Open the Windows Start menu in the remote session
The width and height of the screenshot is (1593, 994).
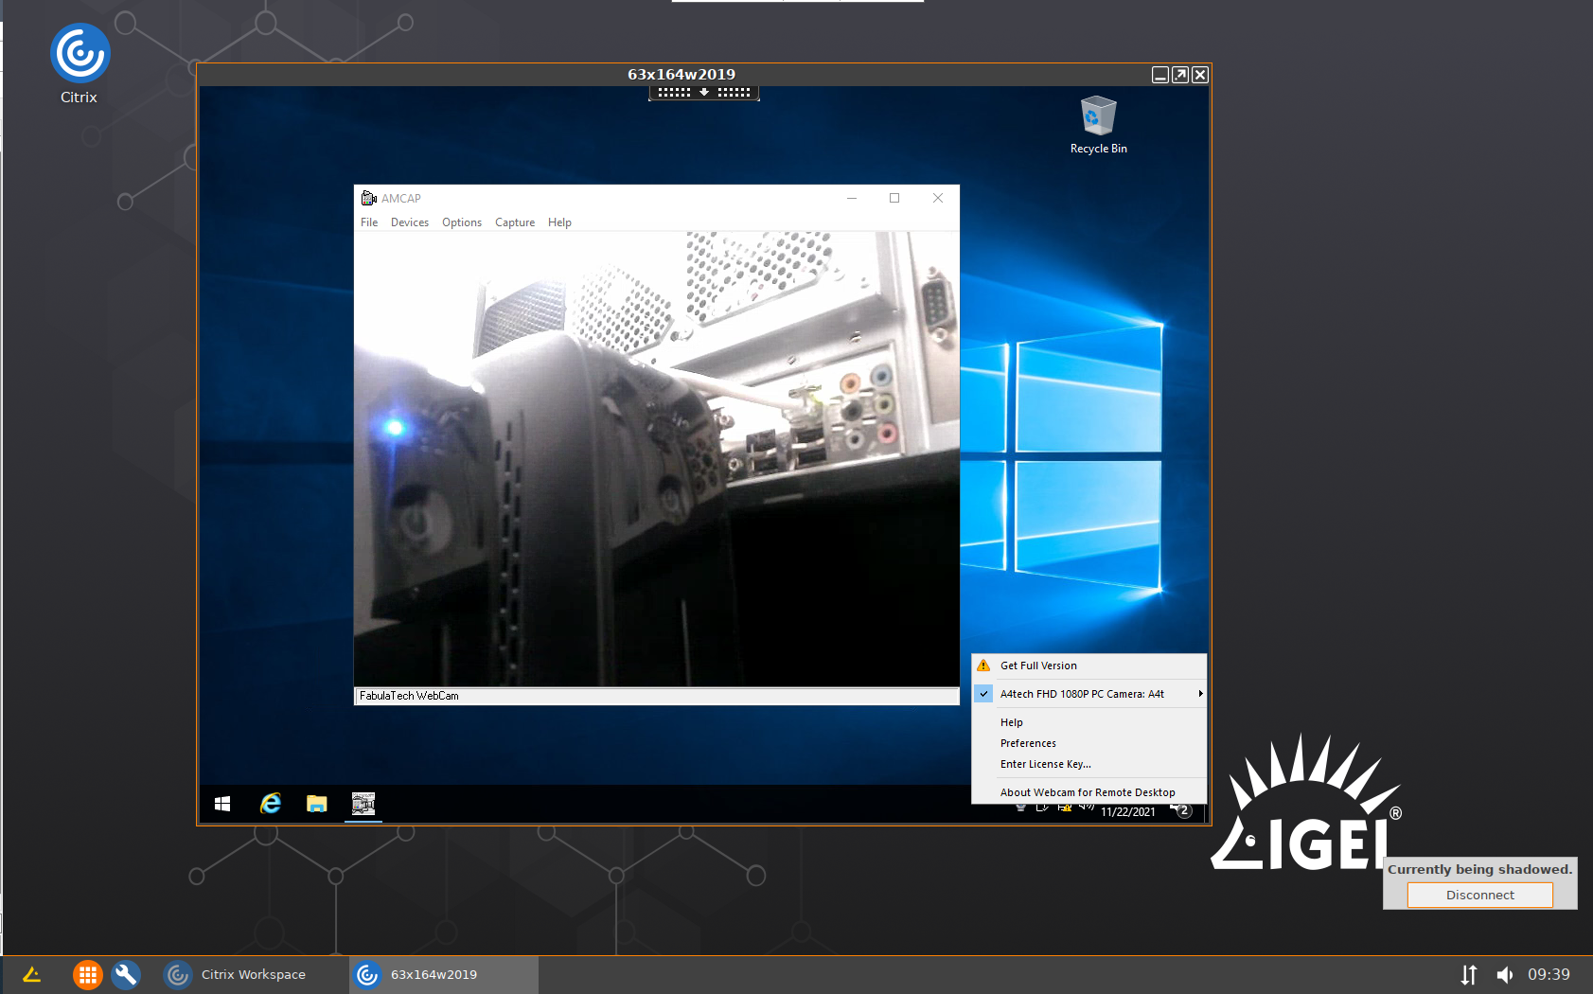[x=222, y=804]
